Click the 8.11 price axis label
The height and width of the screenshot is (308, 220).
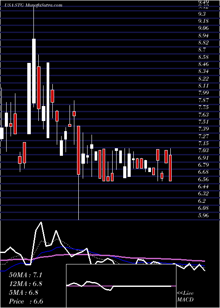203,86
